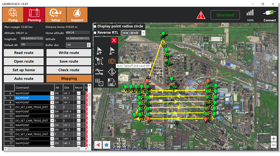Toggle the Reverse RTL checkbox
Image resolution: width=280 pixels, height=156 pixels.
(x=95, y=33)
